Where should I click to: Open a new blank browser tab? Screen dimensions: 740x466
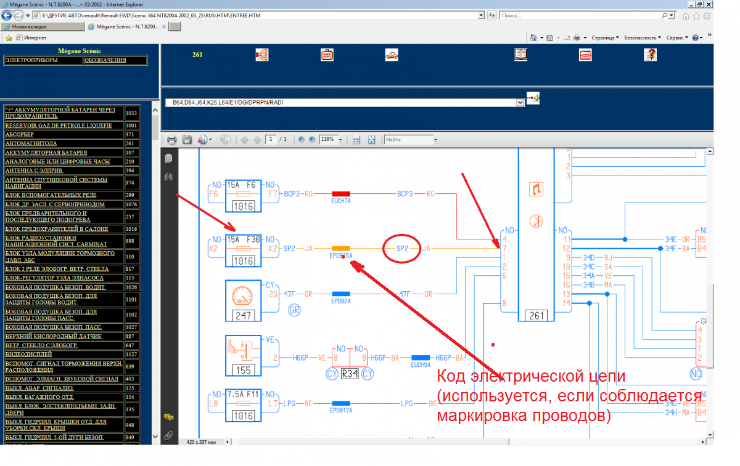175,26
